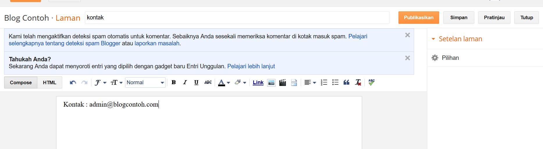Viewport: 543px width, 149px height.
Task: Redo the last undone edit
Action: click(x=84, y=82)
